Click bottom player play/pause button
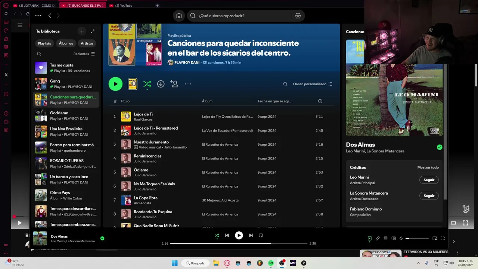Viewport: 478px width, 269px height. (239, 235)
